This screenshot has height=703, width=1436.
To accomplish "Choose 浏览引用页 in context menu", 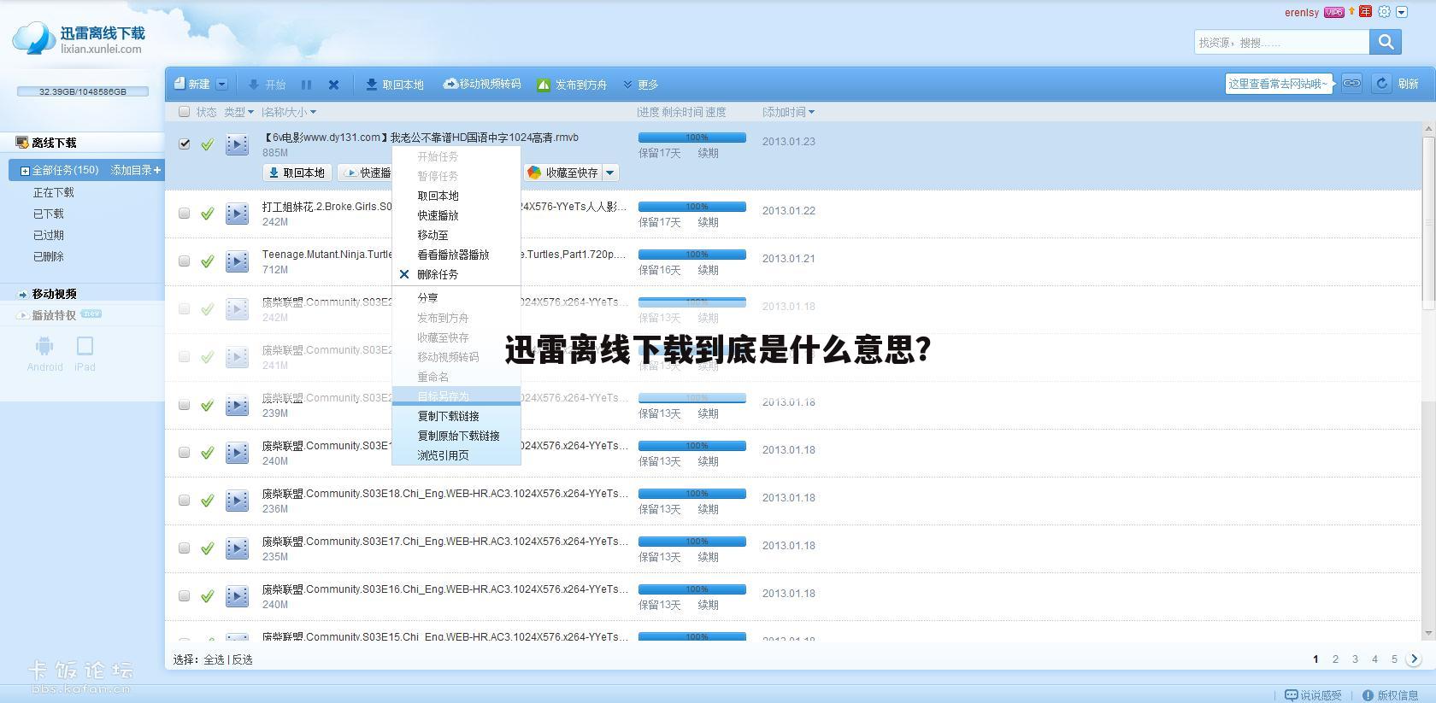I will [x=443, y=455].
